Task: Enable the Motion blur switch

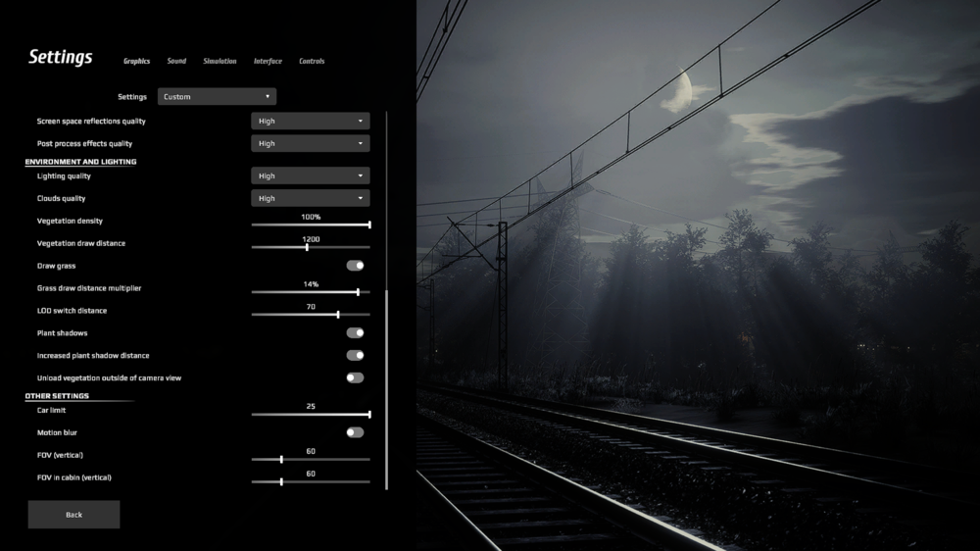Action: coord(355,432)
